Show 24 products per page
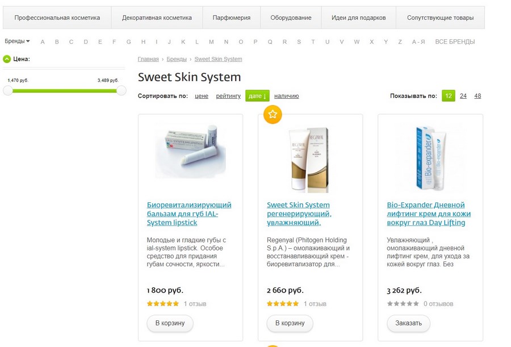 (463, 96)
